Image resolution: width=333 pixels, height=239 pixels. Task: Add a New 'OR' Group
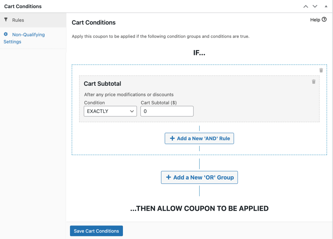click(199, 177)
